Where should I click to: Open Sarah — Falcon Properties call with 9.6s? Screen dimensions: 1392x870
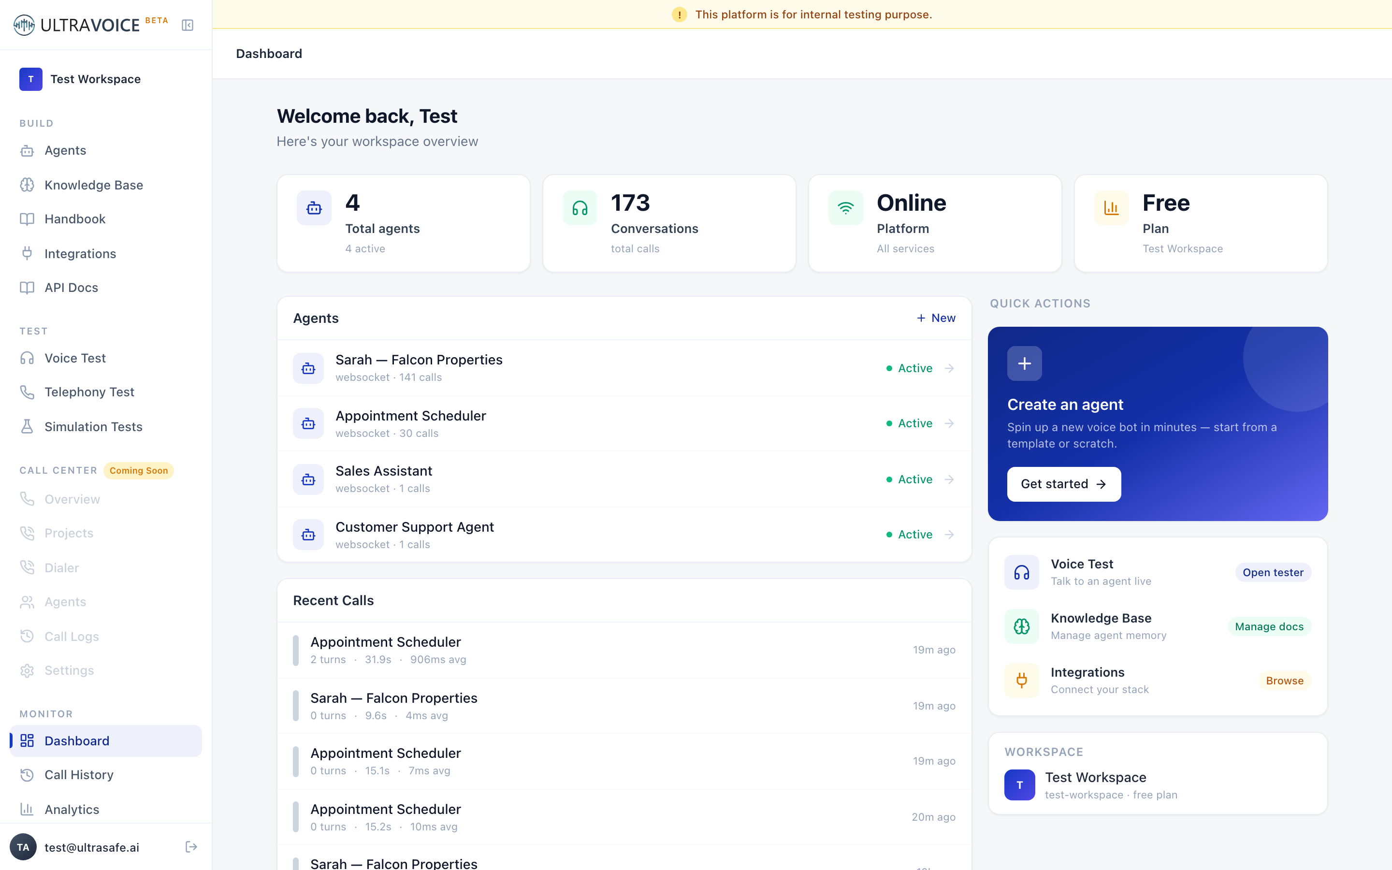click(624, 706)
